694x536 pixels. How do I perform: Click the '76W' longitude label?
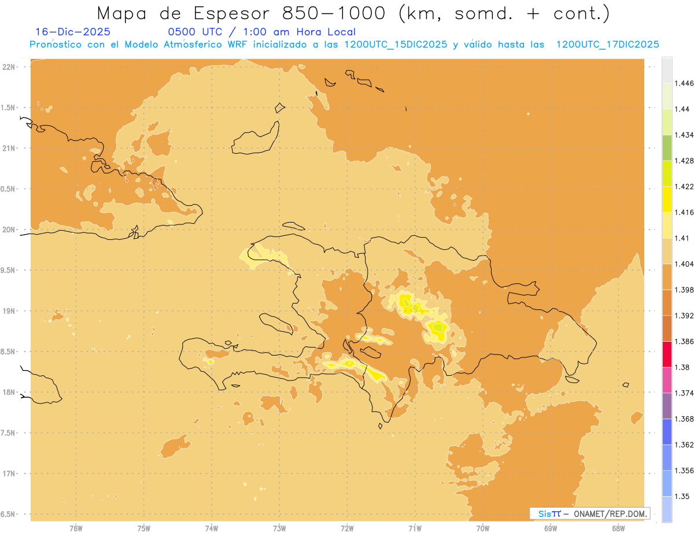pyautogui.click(x=76, y=528)
